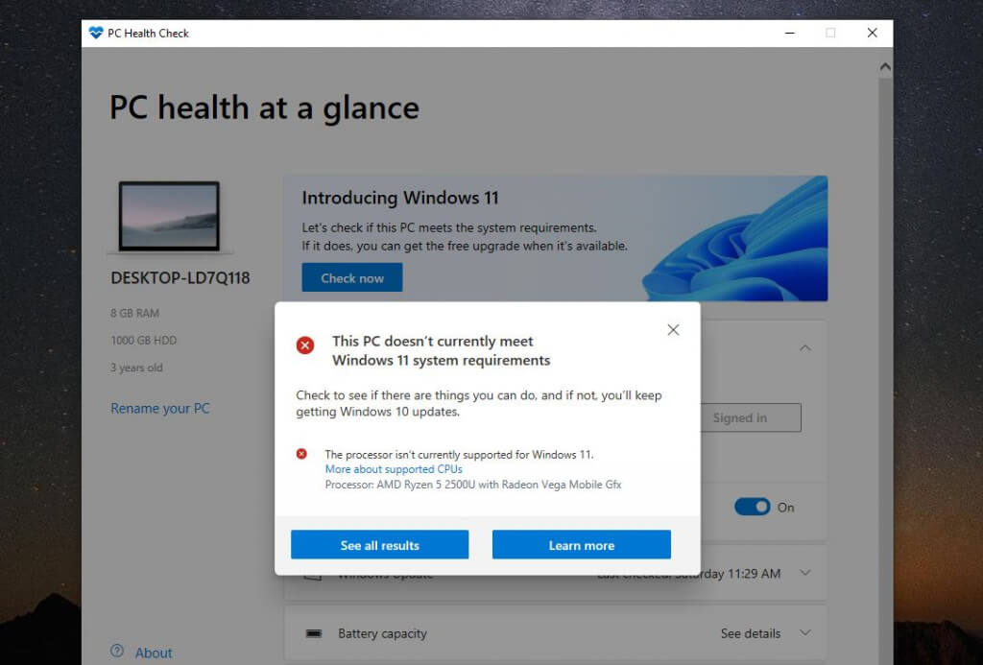Click the 8 GB RAM text
Image resolution: width=983 pixels, height=665 pixels.
click(134, 313)
